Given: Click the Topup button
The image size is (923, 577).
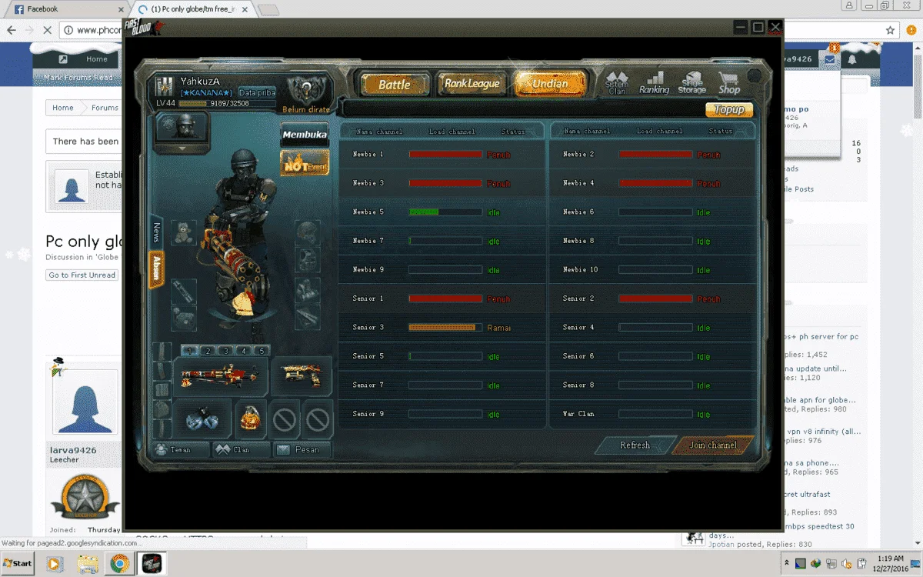Looking at the screenshot, I should (728, 110).
